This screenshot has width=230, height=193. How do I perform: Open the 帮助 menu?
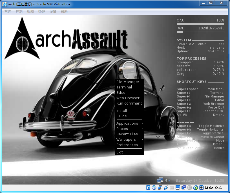coord(64,12)
